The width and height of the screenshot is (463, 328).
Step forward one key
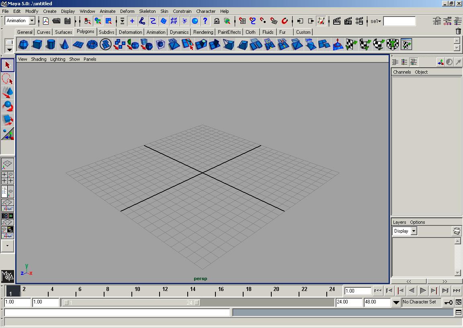(x=434, y=291)
